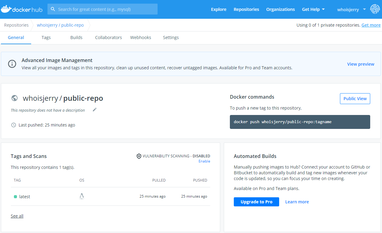Viewport: 382px width, 233px height.
Task: Click See all tags link
Action: [17, 216]
